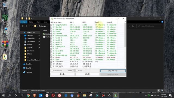
Task: Uncheck the US - OpenDNS - 2 checkbox
Action: 51,29
